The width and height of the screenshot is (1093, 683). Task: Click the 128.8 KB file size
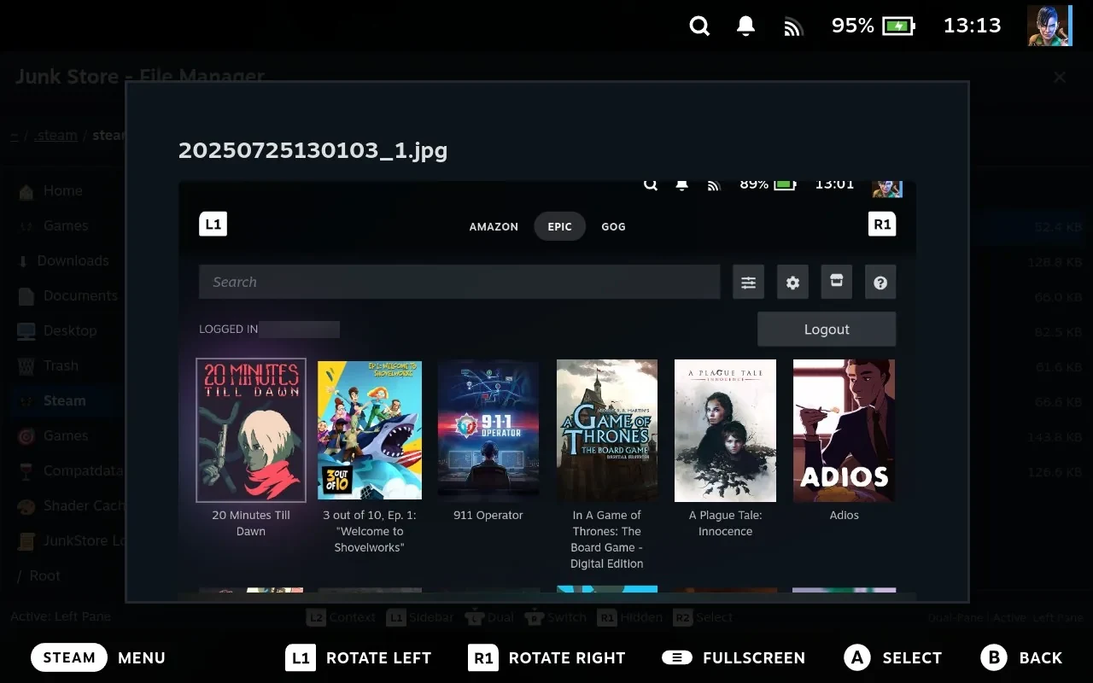coord(1054,262)
